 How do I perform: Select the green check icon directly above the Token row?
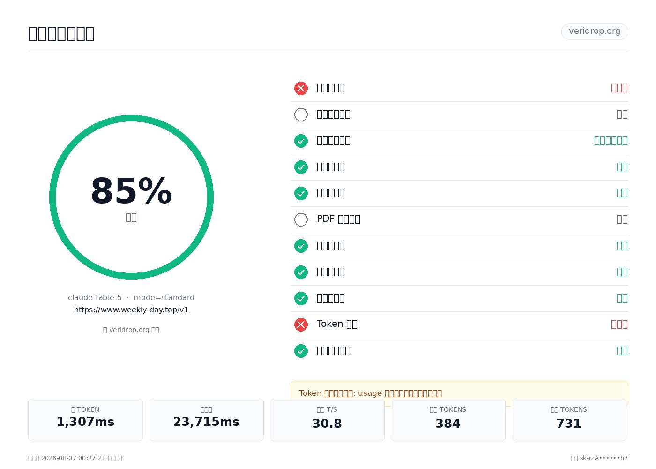click(301, 298)
